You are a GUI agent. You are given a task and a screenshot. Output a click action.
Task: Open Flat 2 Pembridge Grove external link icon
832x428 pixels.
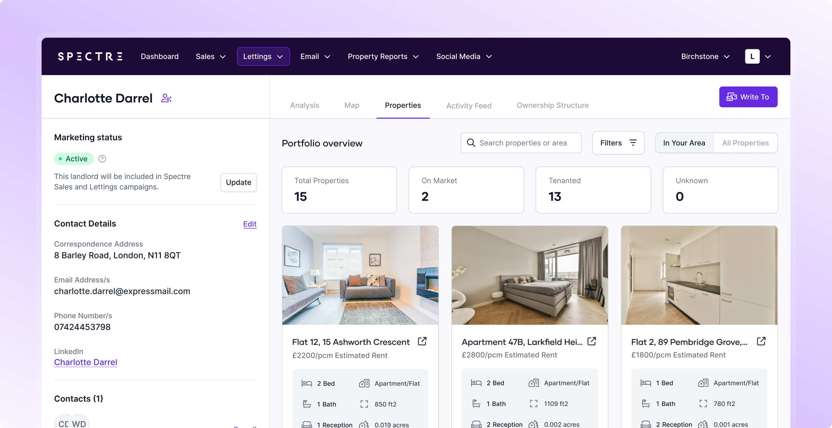tap(761, 341)
